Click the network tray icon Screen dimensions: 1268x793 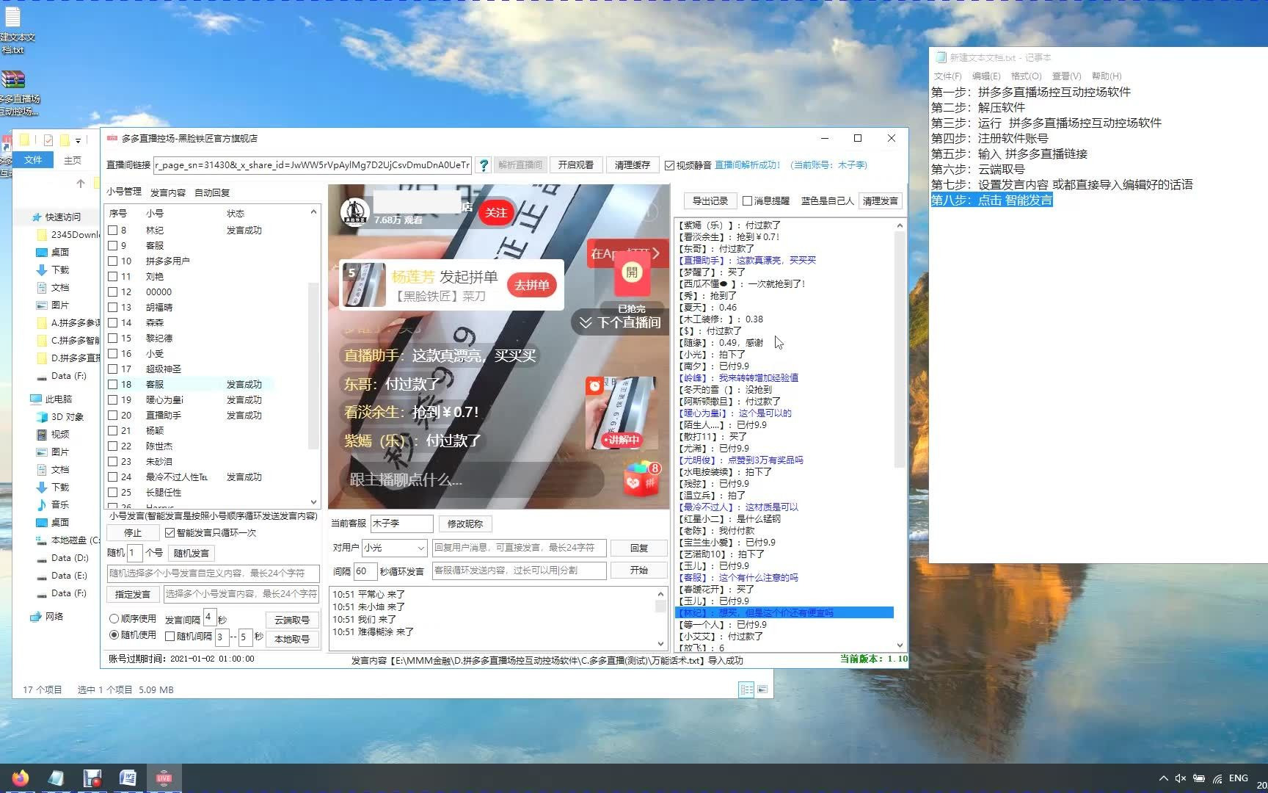pos(1217,778)
